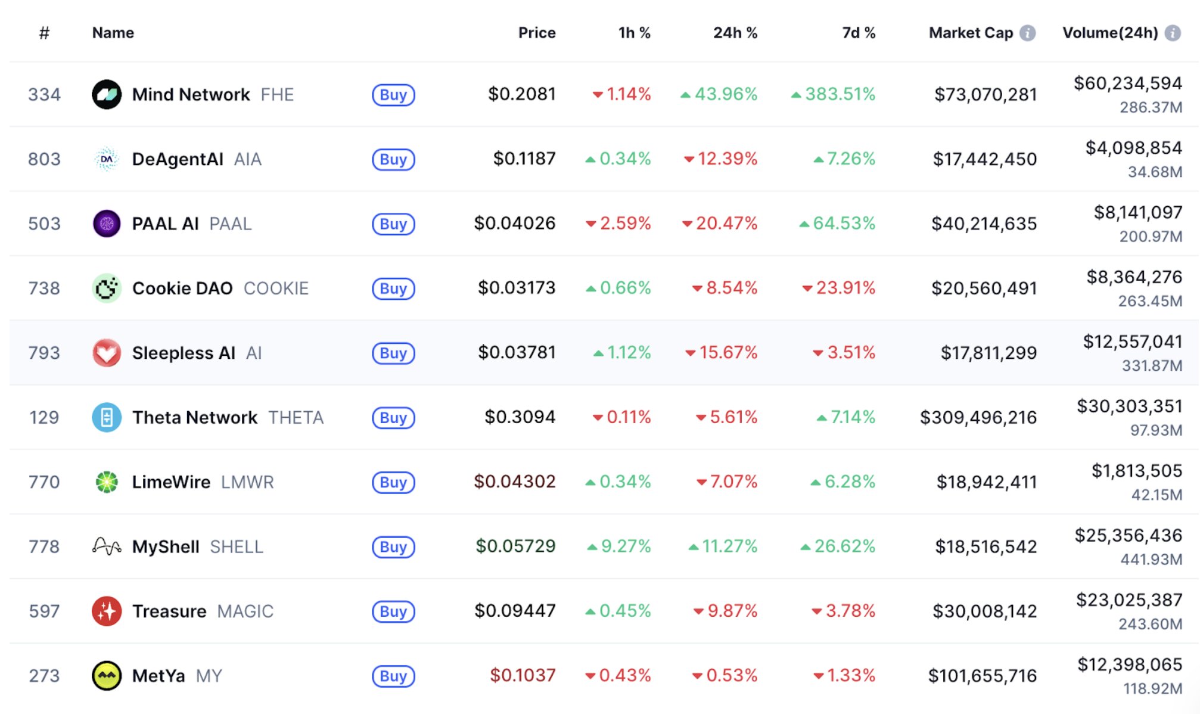Click the Cookie DAO logo icon

tap(107, 288)
